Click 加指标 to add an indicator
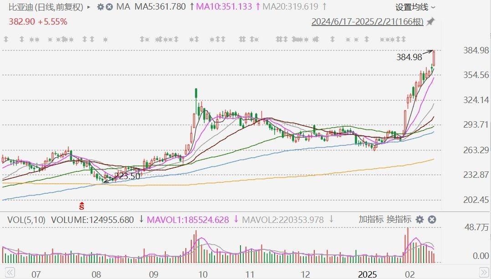The image size is (491, 279). point(371,219)
